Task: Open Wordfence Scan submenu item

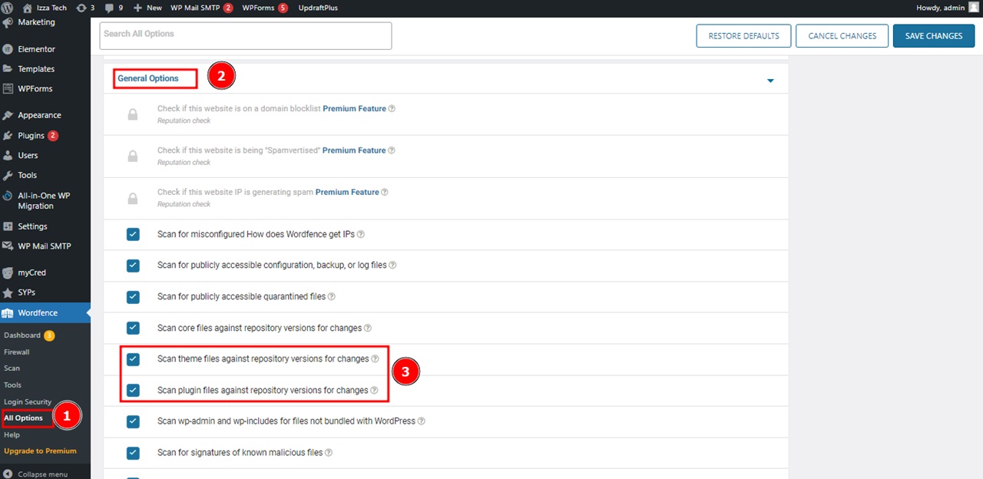Action: coord(12,368)
